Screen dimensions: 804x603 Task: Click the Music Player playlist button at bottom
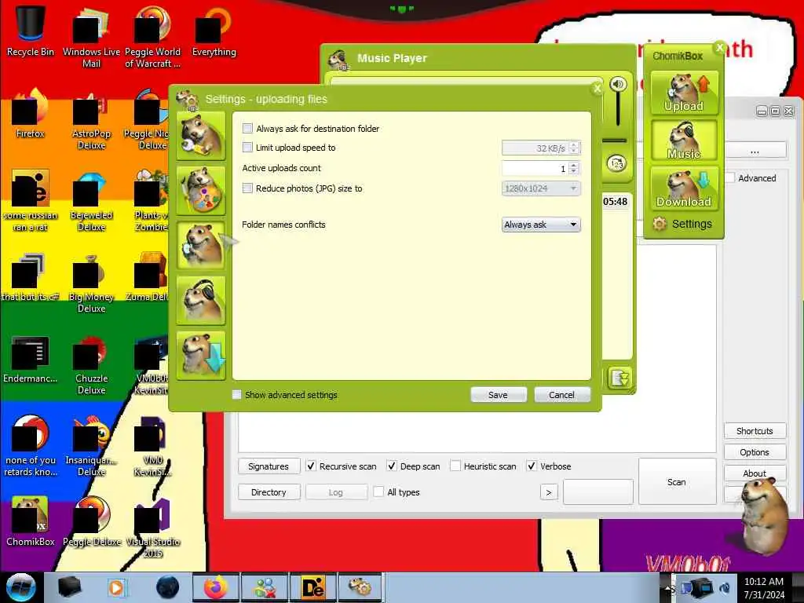pos(619,378)
